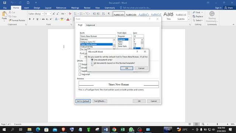Show paragraph marks icon
Screen dimensions: 236x133
(109, 14)
